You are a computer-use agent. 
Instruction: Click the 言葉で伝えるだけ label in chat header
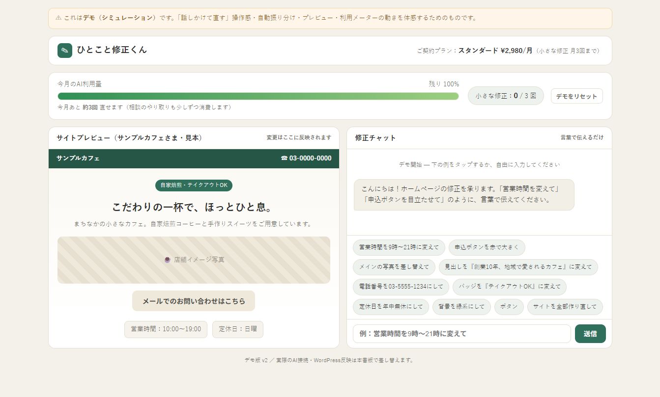click(582, 138)
